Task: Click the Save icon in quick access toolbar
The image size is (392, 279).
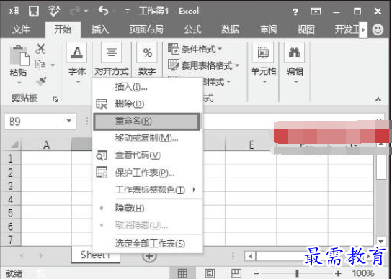Action: click(x=33, y=12)
